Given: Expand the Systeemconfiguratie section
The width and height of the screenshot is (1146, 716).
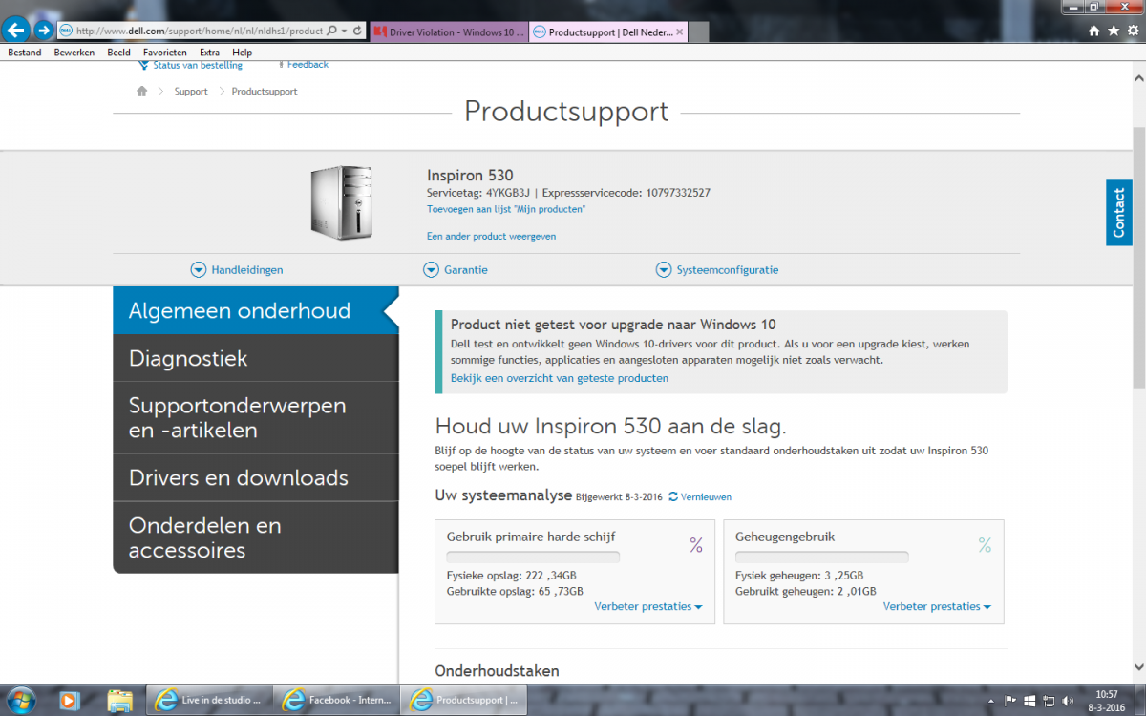Looking at the screenshot, I should tap(717, 270).
